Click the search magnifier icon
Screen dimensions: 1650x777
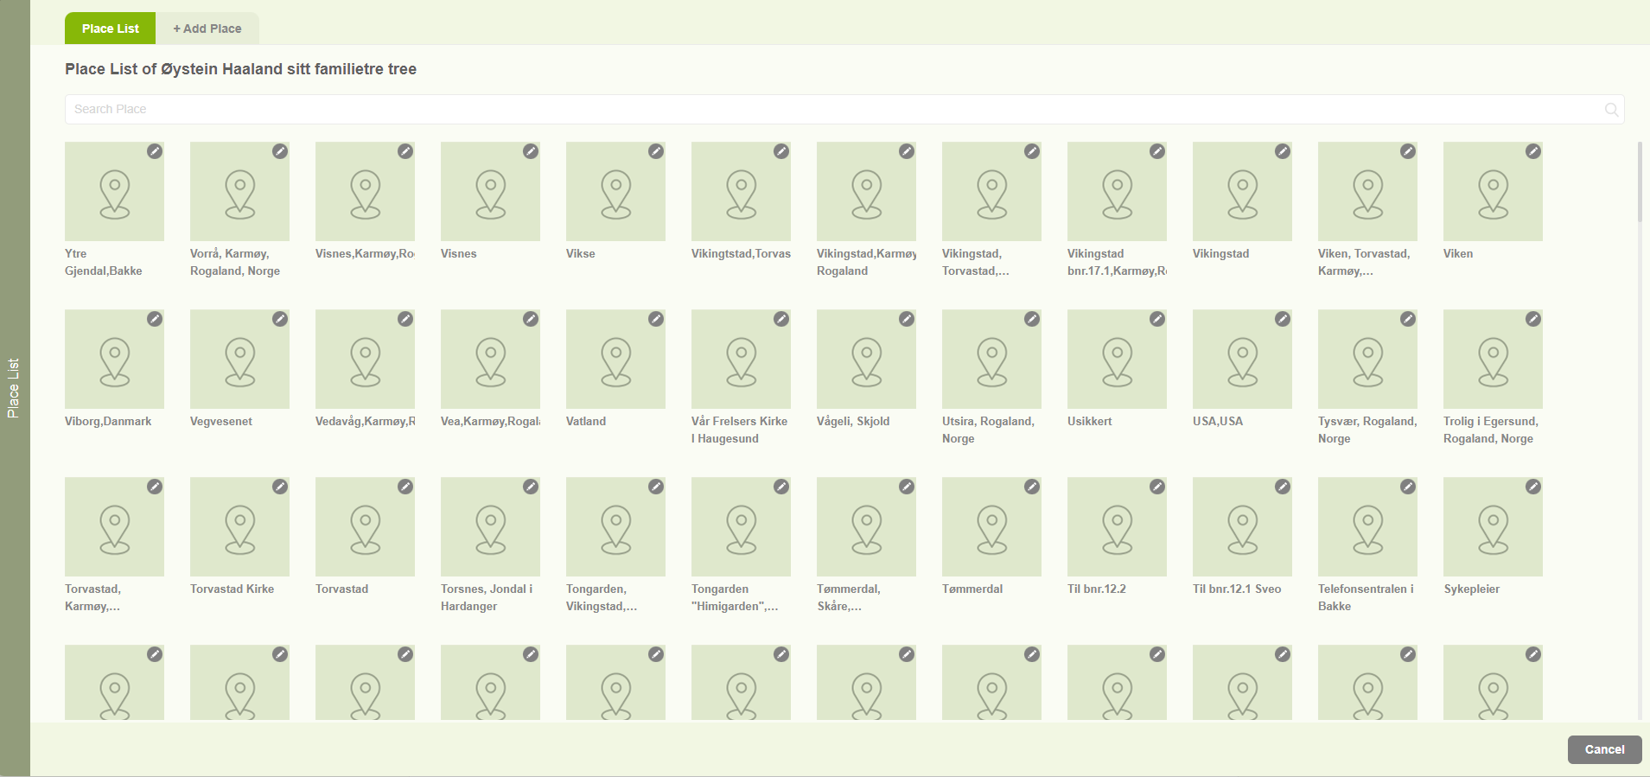click(1611, 110)
